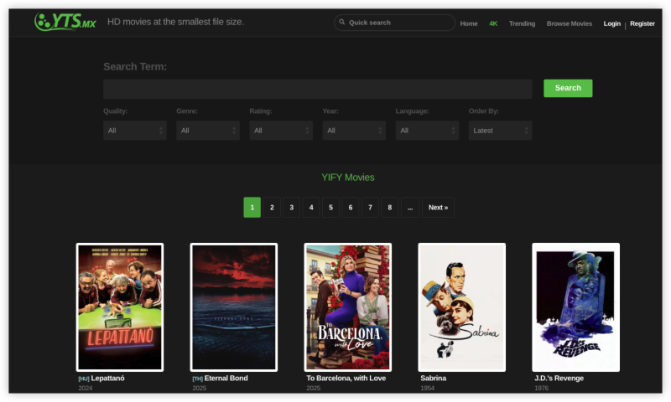Click the green Search button
The width and height of the screenshot is (671, 402).
click(568, 88)
